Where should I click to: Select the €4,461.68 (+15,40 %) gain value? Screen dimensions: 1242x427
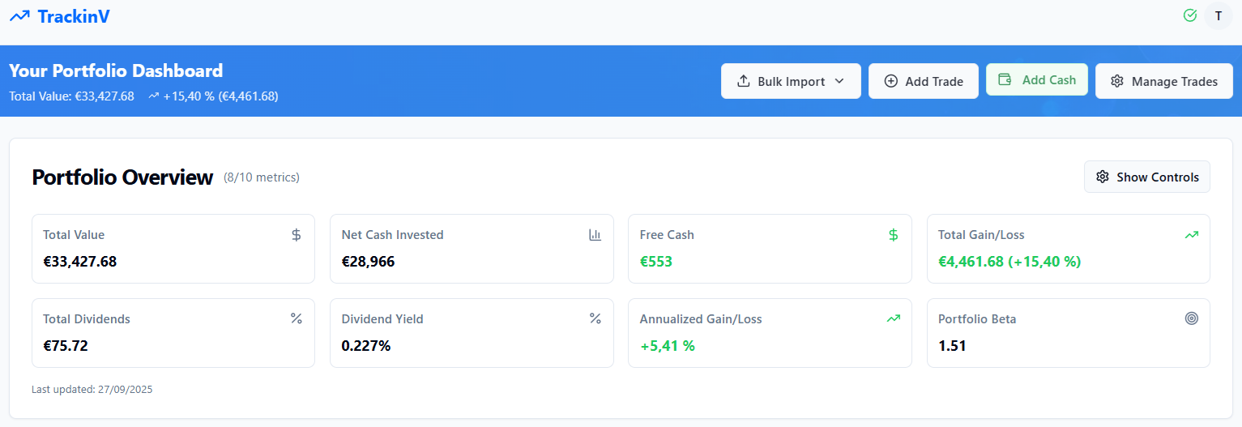tap(1009, 261)
